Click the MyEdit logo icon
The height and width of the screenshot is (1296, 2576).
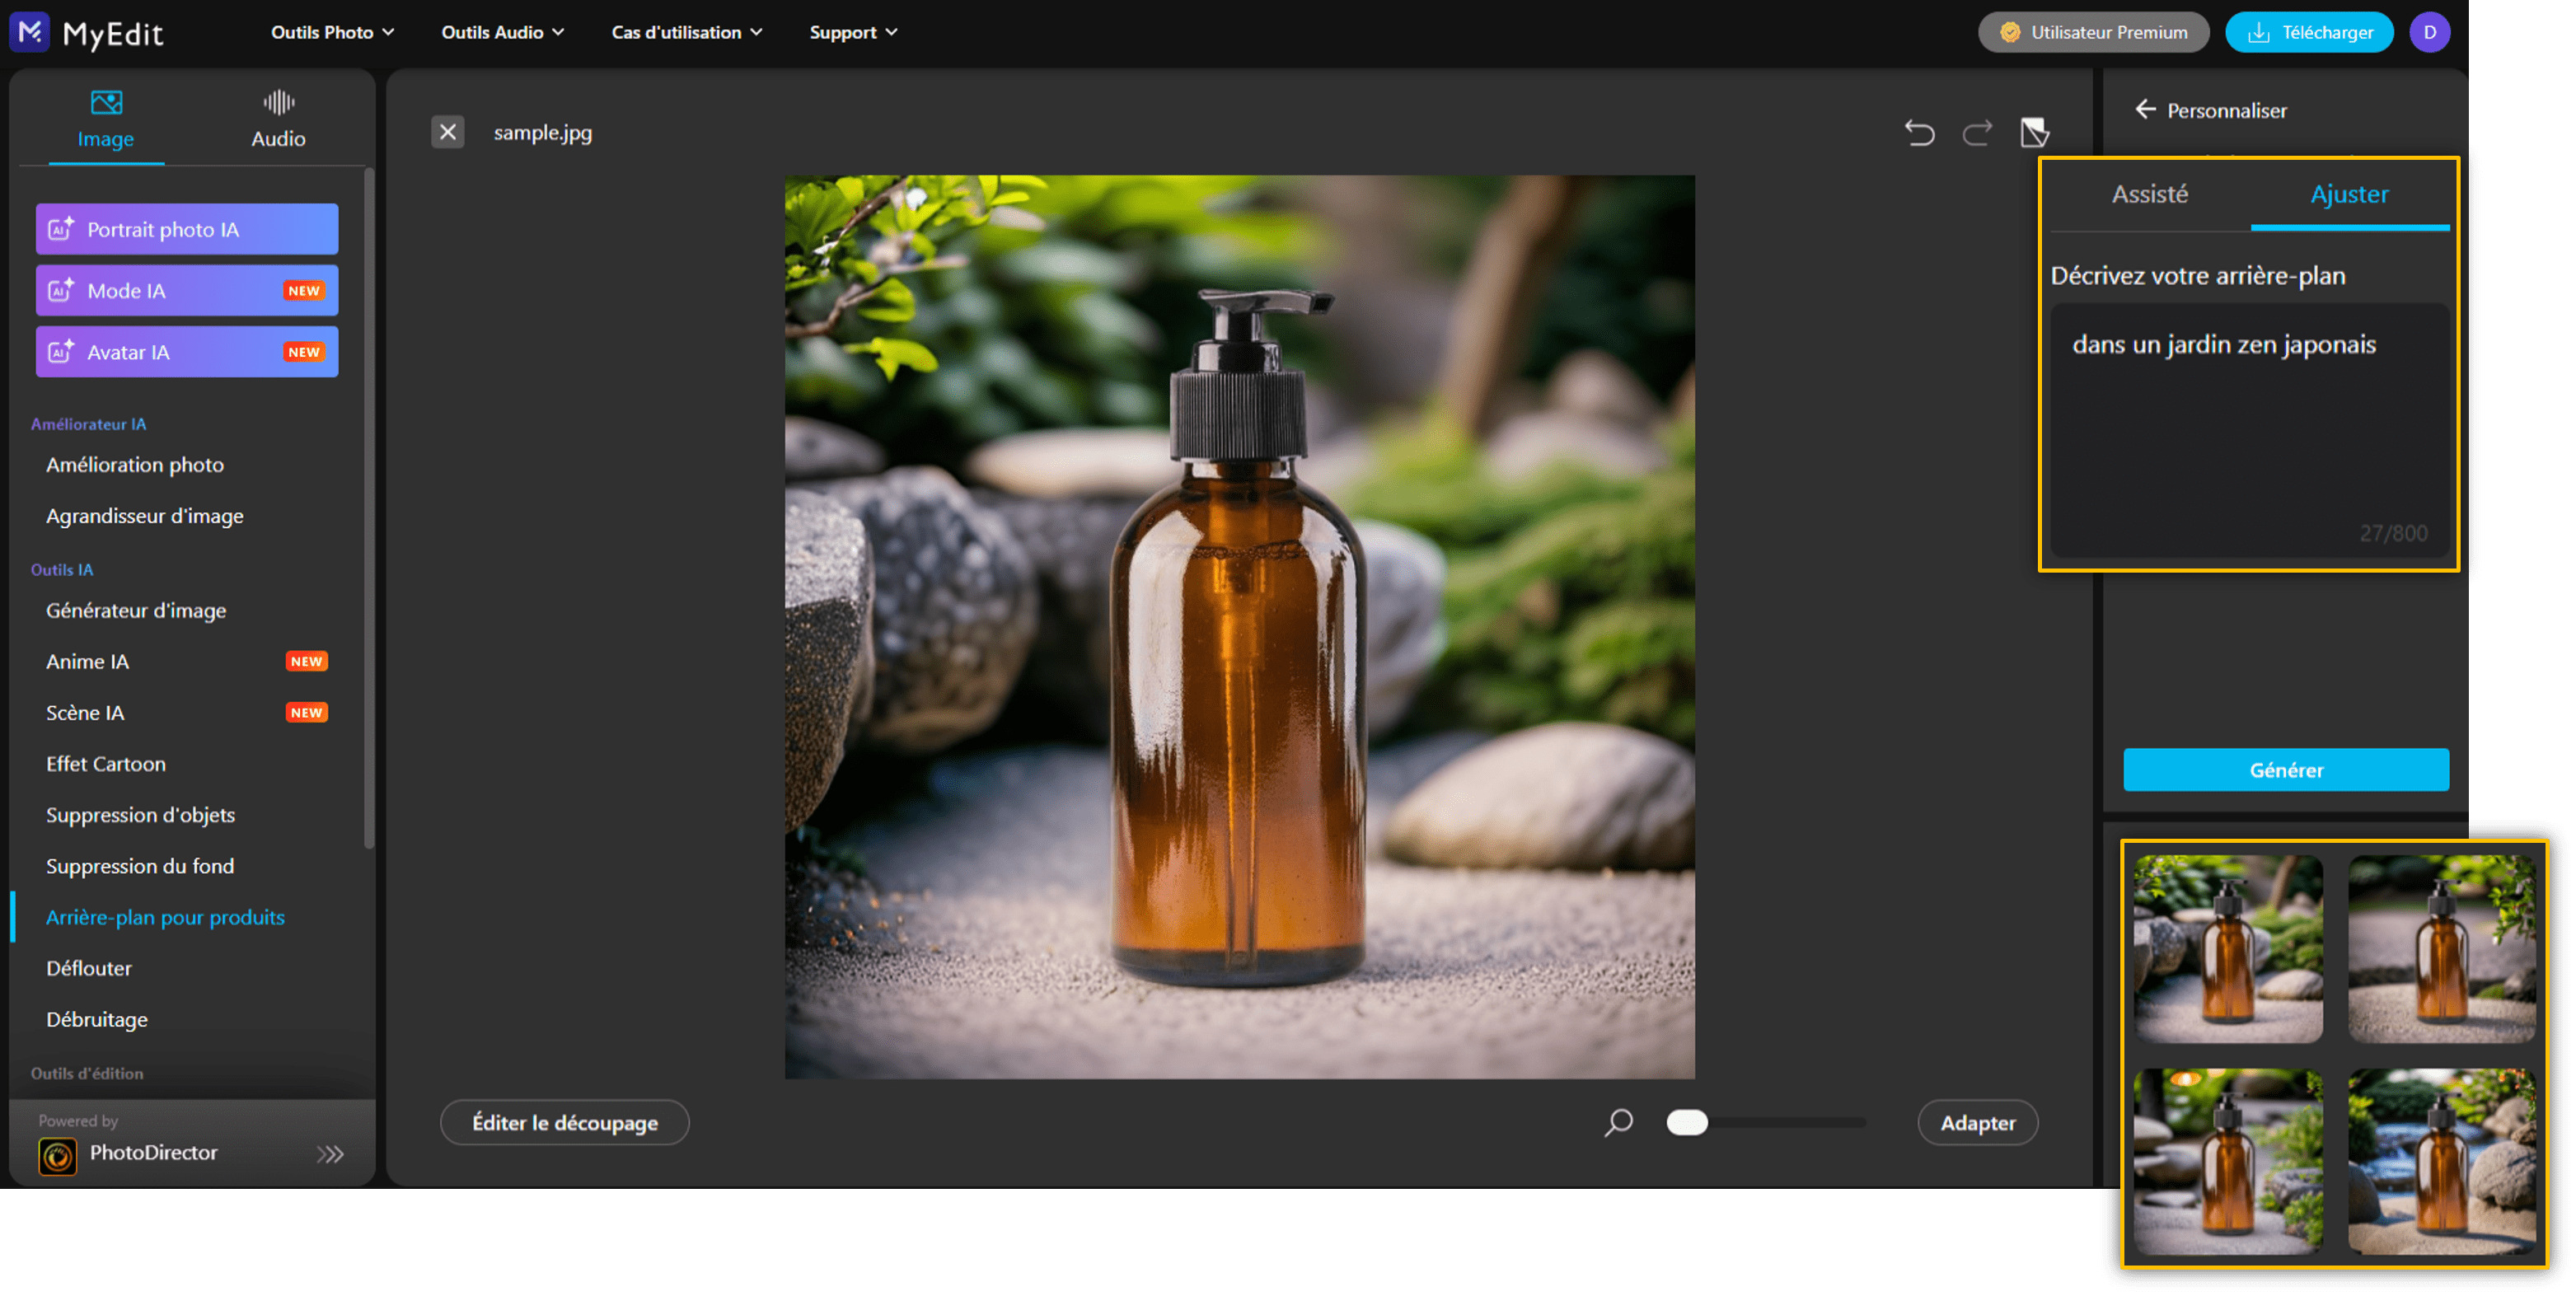point(30,32)
